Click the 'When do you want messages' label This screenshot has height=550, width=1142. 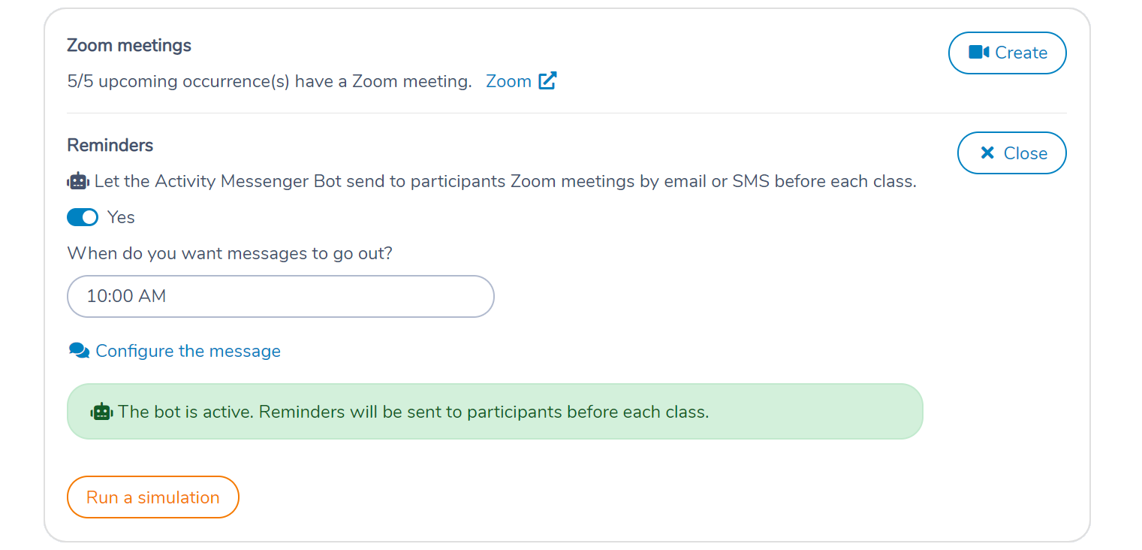[x=230, y=253]
